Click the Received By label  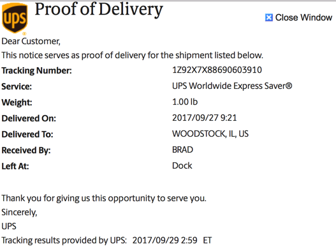pyautogui.click(x=26, y=150)
